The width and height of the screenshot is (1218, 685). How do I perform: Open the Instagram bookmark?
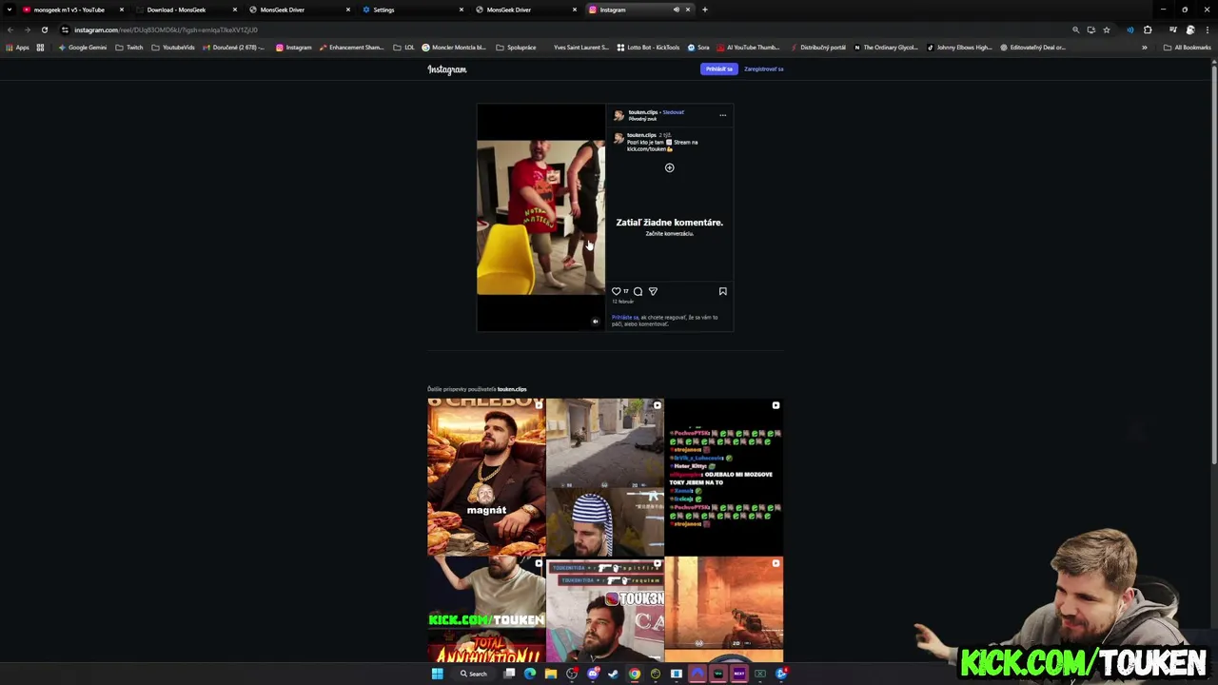click(294, 47)
